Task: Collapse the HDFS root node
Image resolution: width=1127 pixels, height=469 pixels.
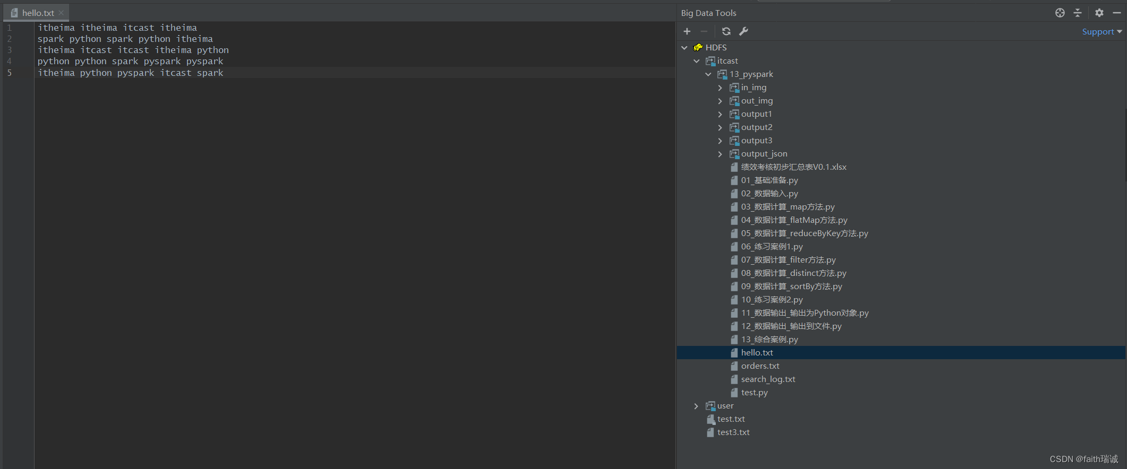Action: (x=684, y=48)
